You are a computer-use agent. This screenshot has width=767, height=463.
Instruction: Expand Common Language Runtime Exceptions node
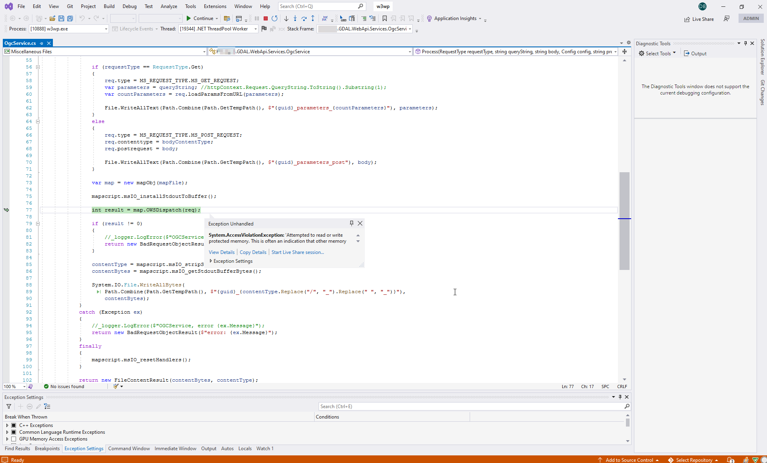coord(7,432)
